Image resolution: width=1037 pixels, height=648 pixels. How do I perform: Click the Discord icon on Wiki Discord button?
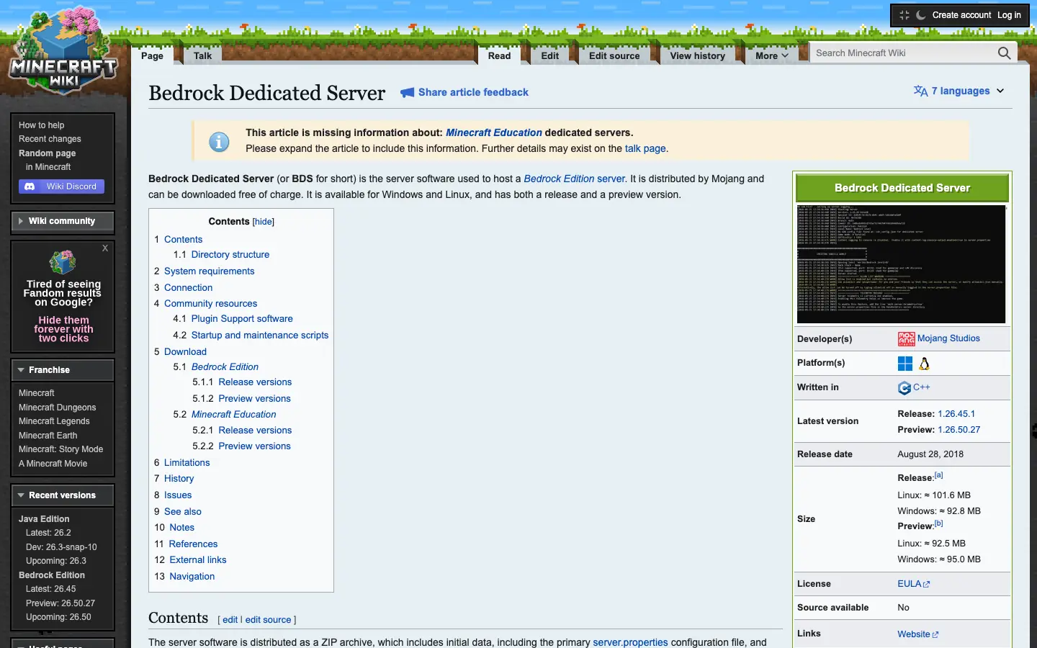(30, 186)
